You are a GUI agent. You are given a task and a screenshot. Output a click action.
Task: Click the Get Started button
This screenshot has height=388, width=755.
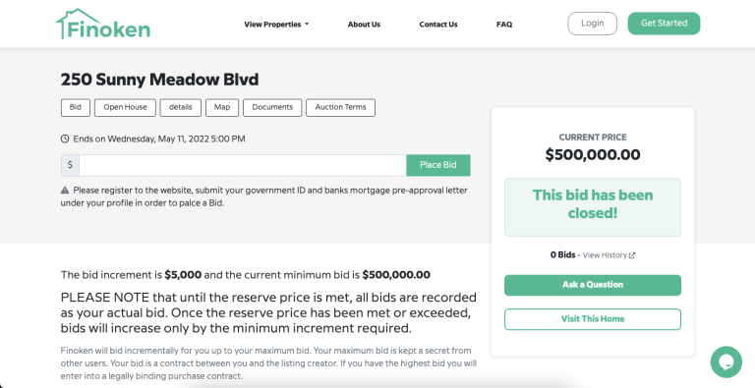point(664,24)
